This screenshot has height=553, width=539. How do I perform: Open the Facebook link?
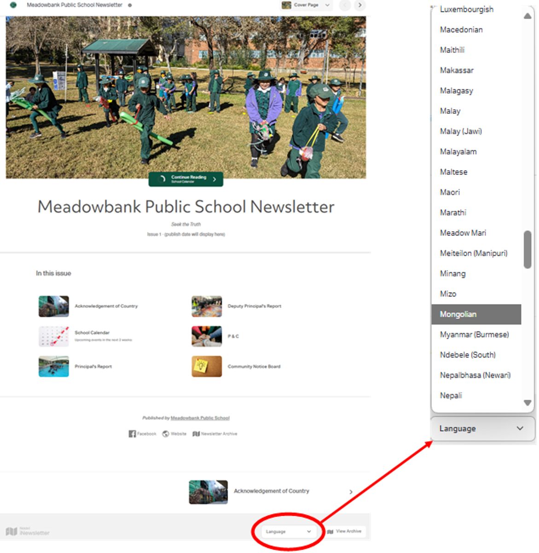(142, 434)
